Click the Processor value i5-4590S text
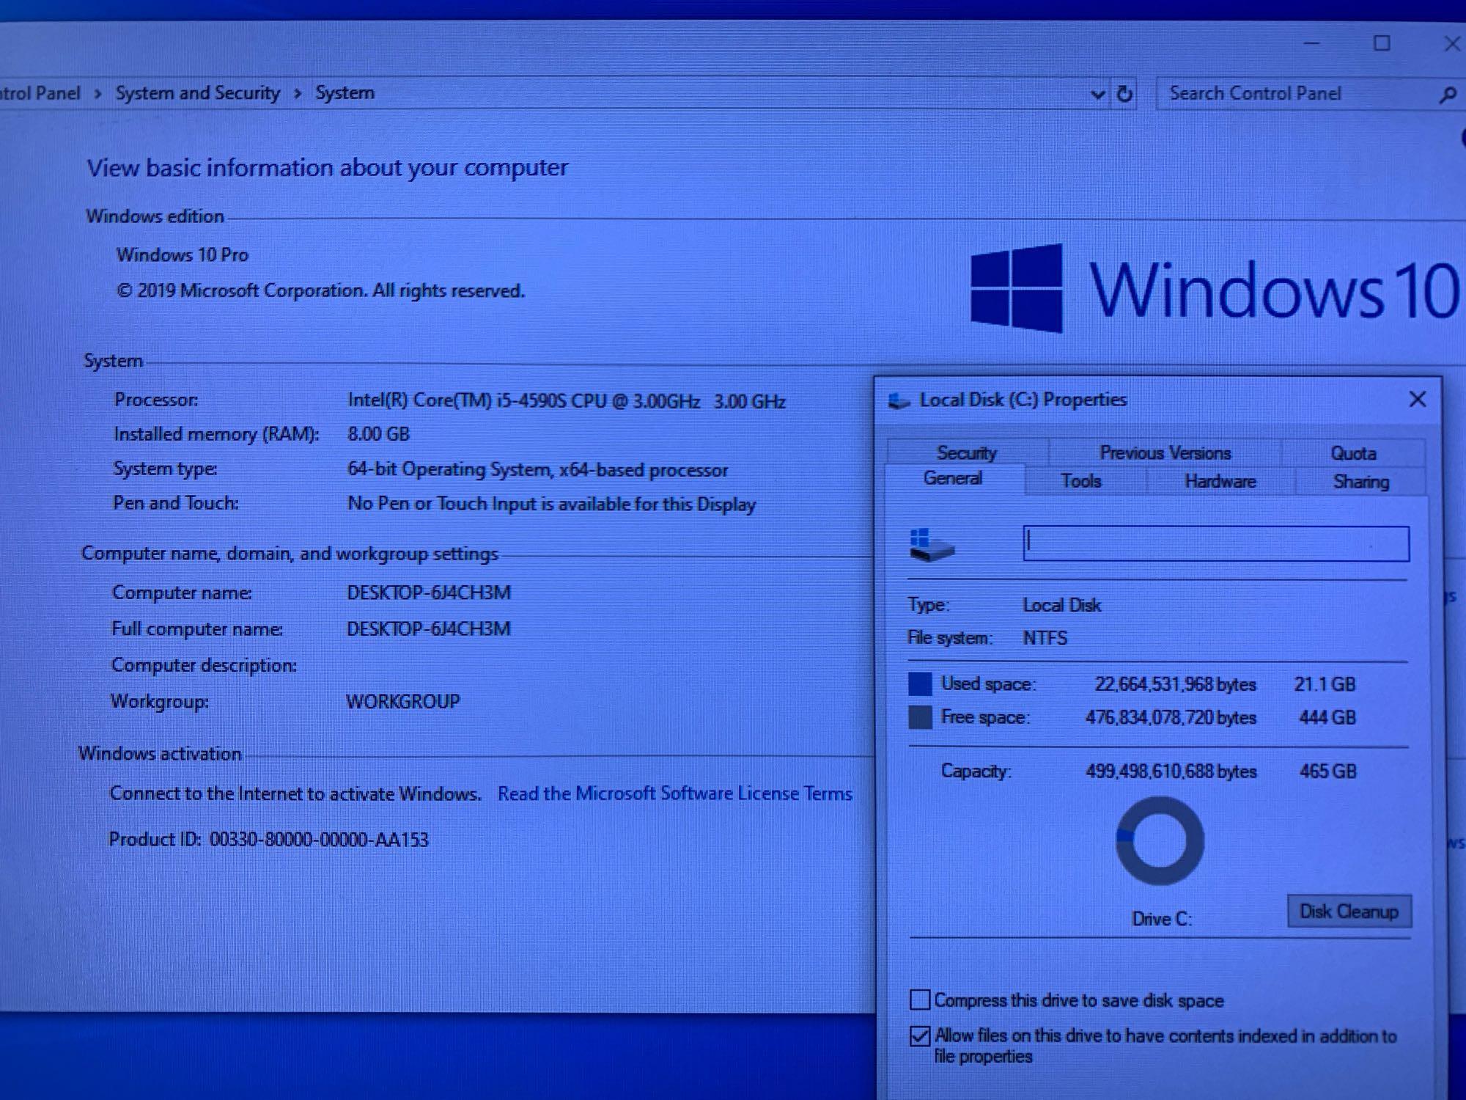 567,401
